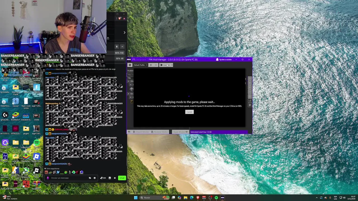Screen dimensions: 358x201
Task: Open Roblox Studio desktop icon
Action: click(36, 172)
